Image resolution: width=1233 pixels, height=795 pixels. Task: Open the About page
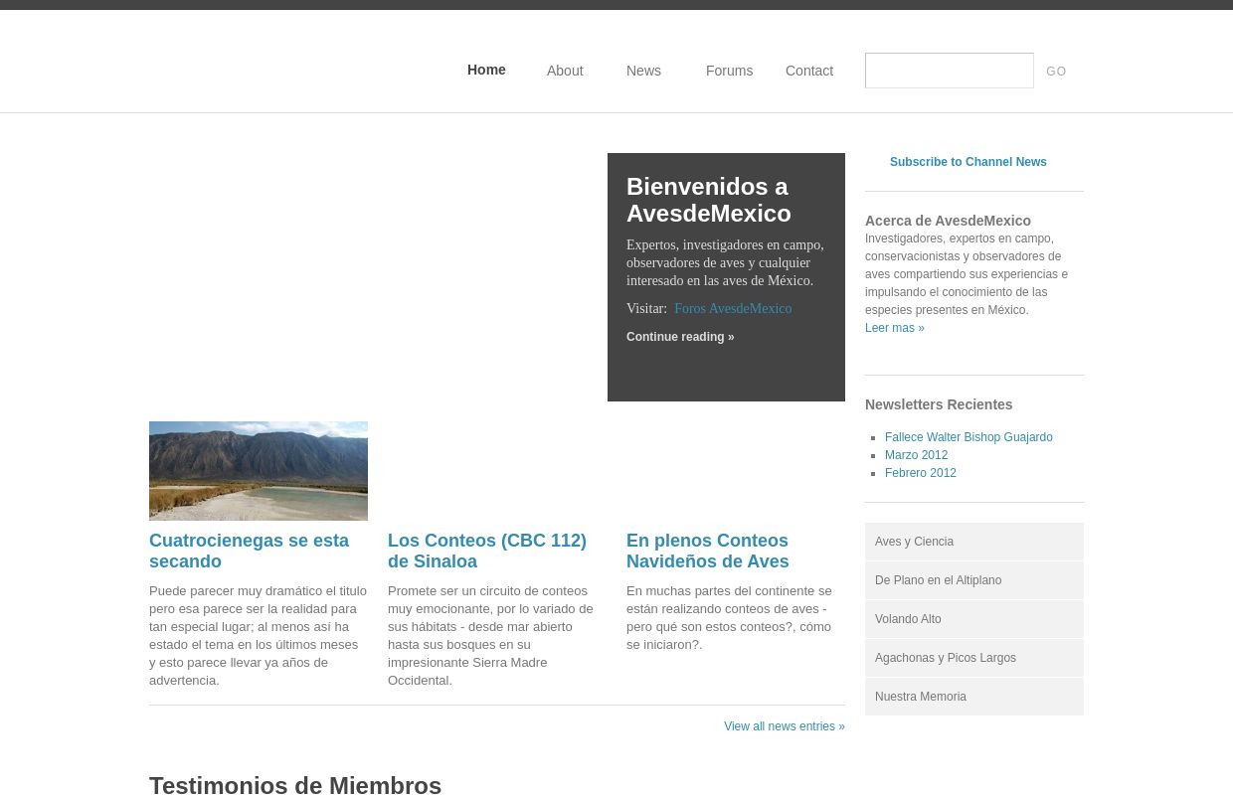(565, 71)
